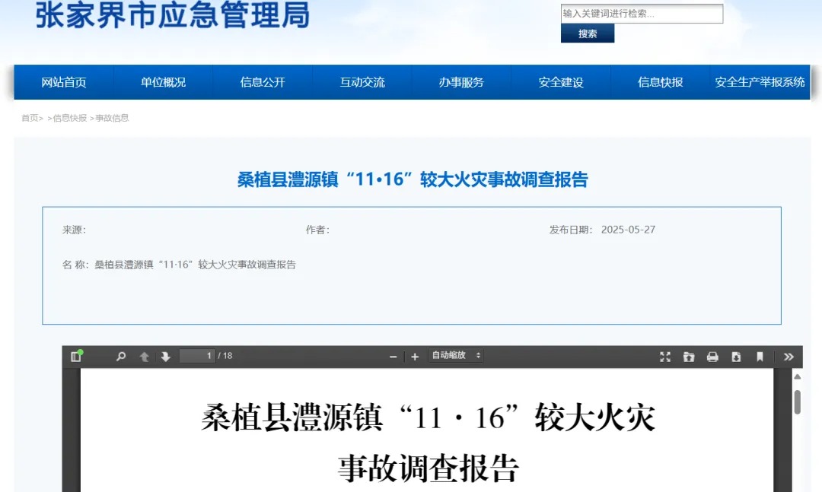The image size is (822, 492).
Task: Open the 信息公开 menu item
Action: (263, 82)
